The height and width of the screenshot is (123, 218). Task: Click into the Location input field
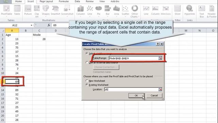(131, 90)
